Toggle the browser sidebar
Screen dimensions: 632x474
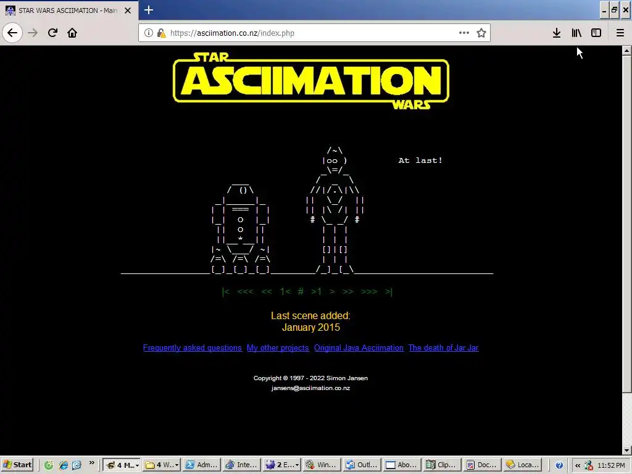click(596, 33)
